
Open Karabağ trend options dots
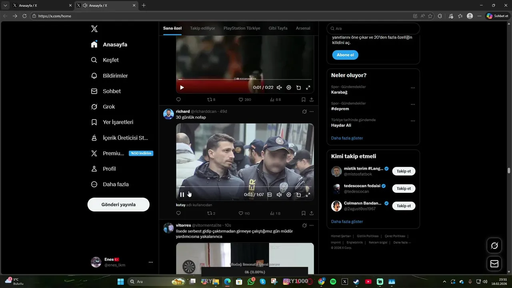413,88
